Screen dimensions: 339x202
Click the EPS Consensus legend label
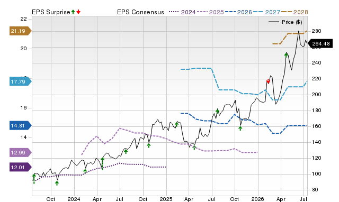pyautogui.click(x=140, y=12)
